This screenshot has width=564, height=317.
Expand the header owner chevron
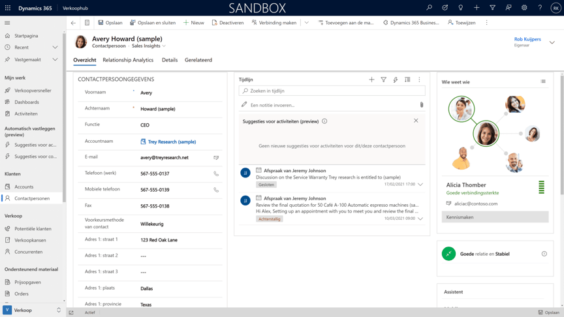(x=552, y=42)
